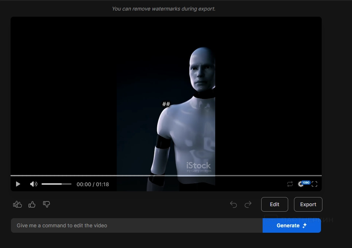This screenshot has height=248, width=352.
Task: Like the video with single thumbs-up
Action: tap(32, 204)
